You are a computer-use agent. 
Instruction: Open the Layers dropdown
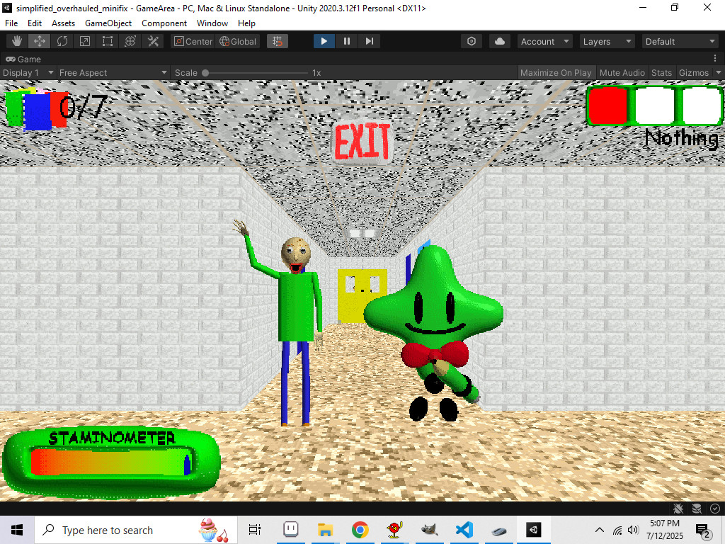point(606,41)
